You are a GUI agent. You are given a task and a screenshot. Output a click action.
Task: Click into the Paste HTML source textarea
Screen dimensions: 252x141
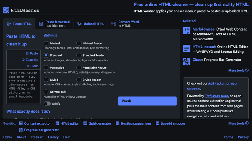click(x=23, y=87)
